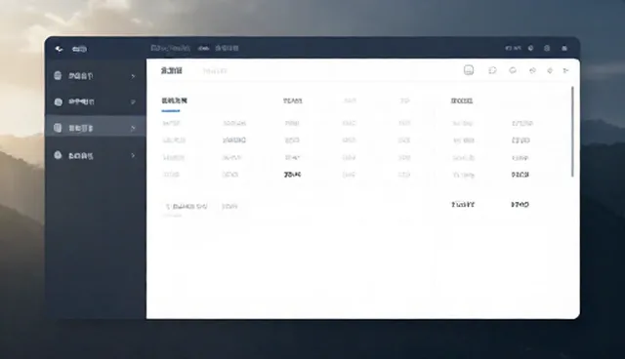Click the footer summary label at bottom left
The width and height of the screenshot is (625, 359).
[187, 206]
